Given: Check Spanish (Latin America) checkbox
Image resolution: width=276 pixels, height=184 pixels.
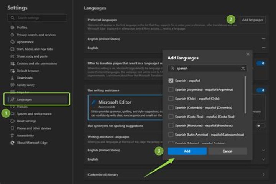Looking at the screenshot, I should (171, 135).
